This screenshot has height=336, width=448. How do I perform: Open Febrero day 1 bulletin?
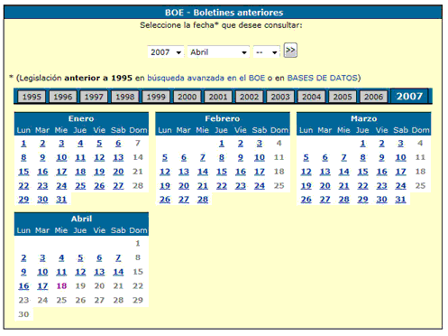click(x=222, y=144)
